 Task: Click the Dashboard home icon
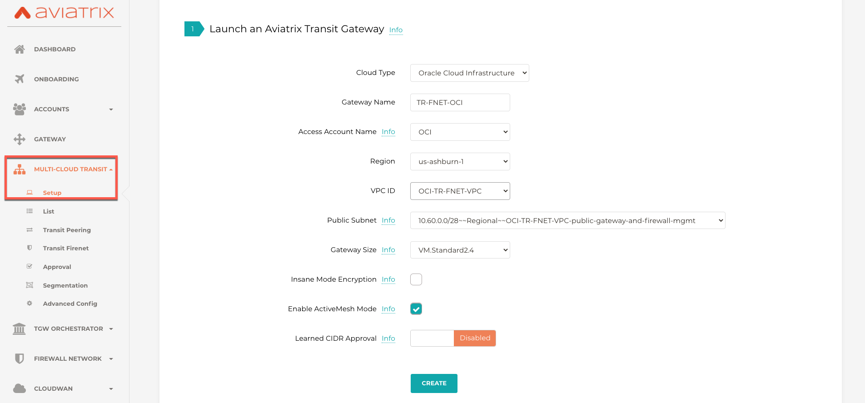click(x=20, y=49)
